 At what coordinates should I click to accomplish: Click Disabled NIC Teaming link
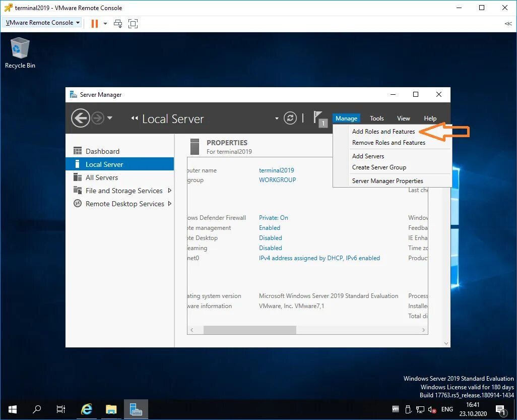[271, 248]
